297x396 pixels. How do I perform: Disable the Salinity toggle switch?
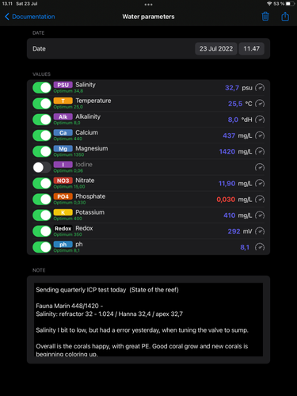[x=42, y=88]
